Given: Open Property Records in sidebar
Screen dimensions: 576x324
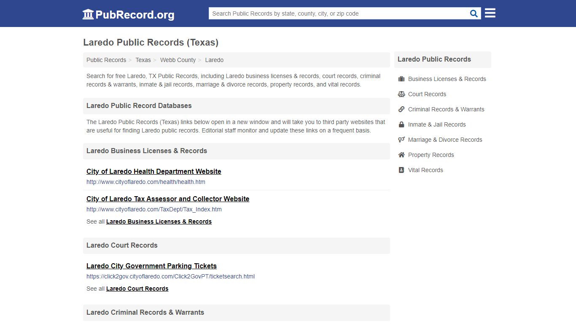Looking at the screenshot, I should (431, 155).
